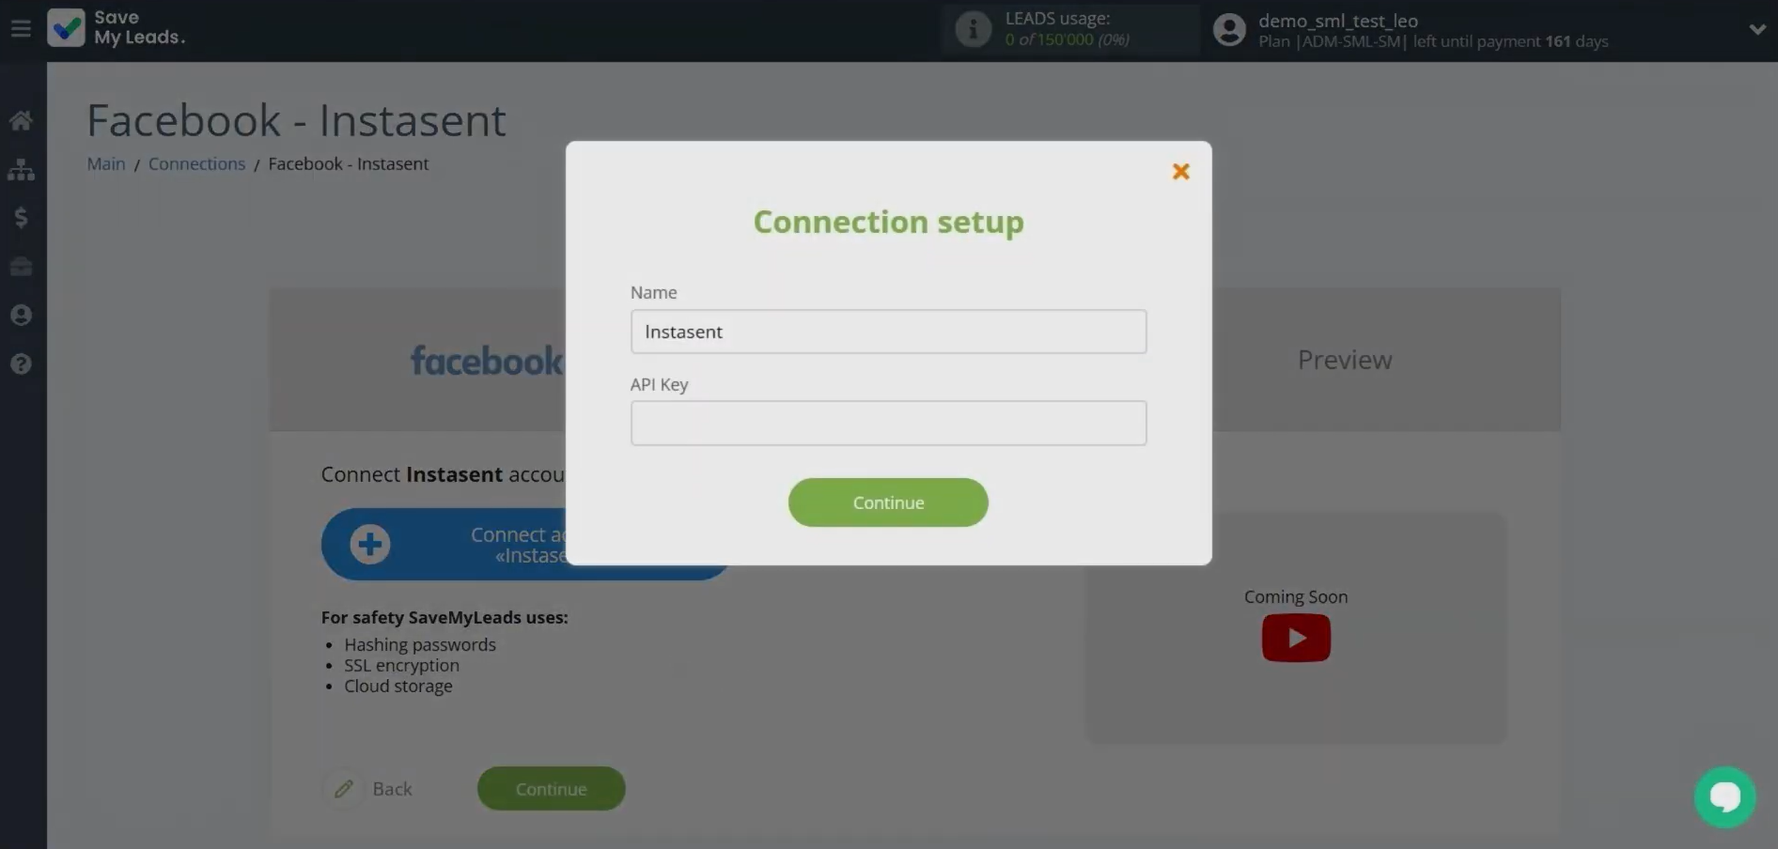Click the demo_sml_test_leo account name
1778x849 pixels.
coord(1337,21)
